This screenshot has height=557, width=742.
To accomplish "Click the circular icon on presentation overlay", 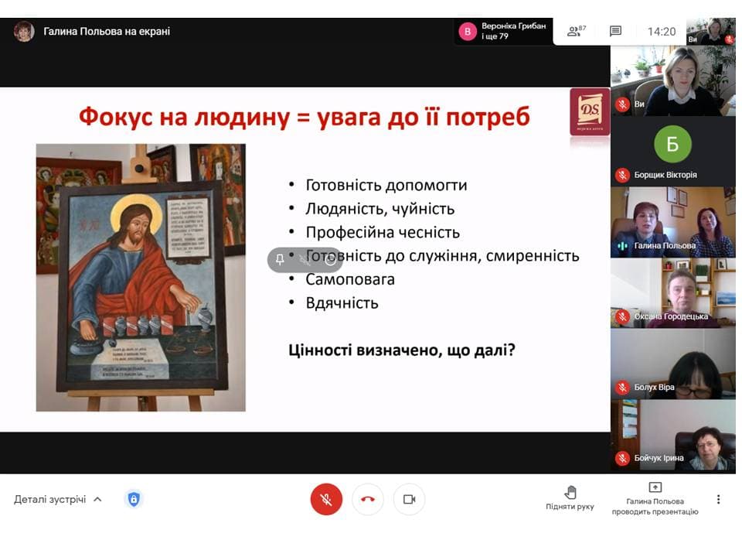I will pyautogui.click(x=330, y=259).
